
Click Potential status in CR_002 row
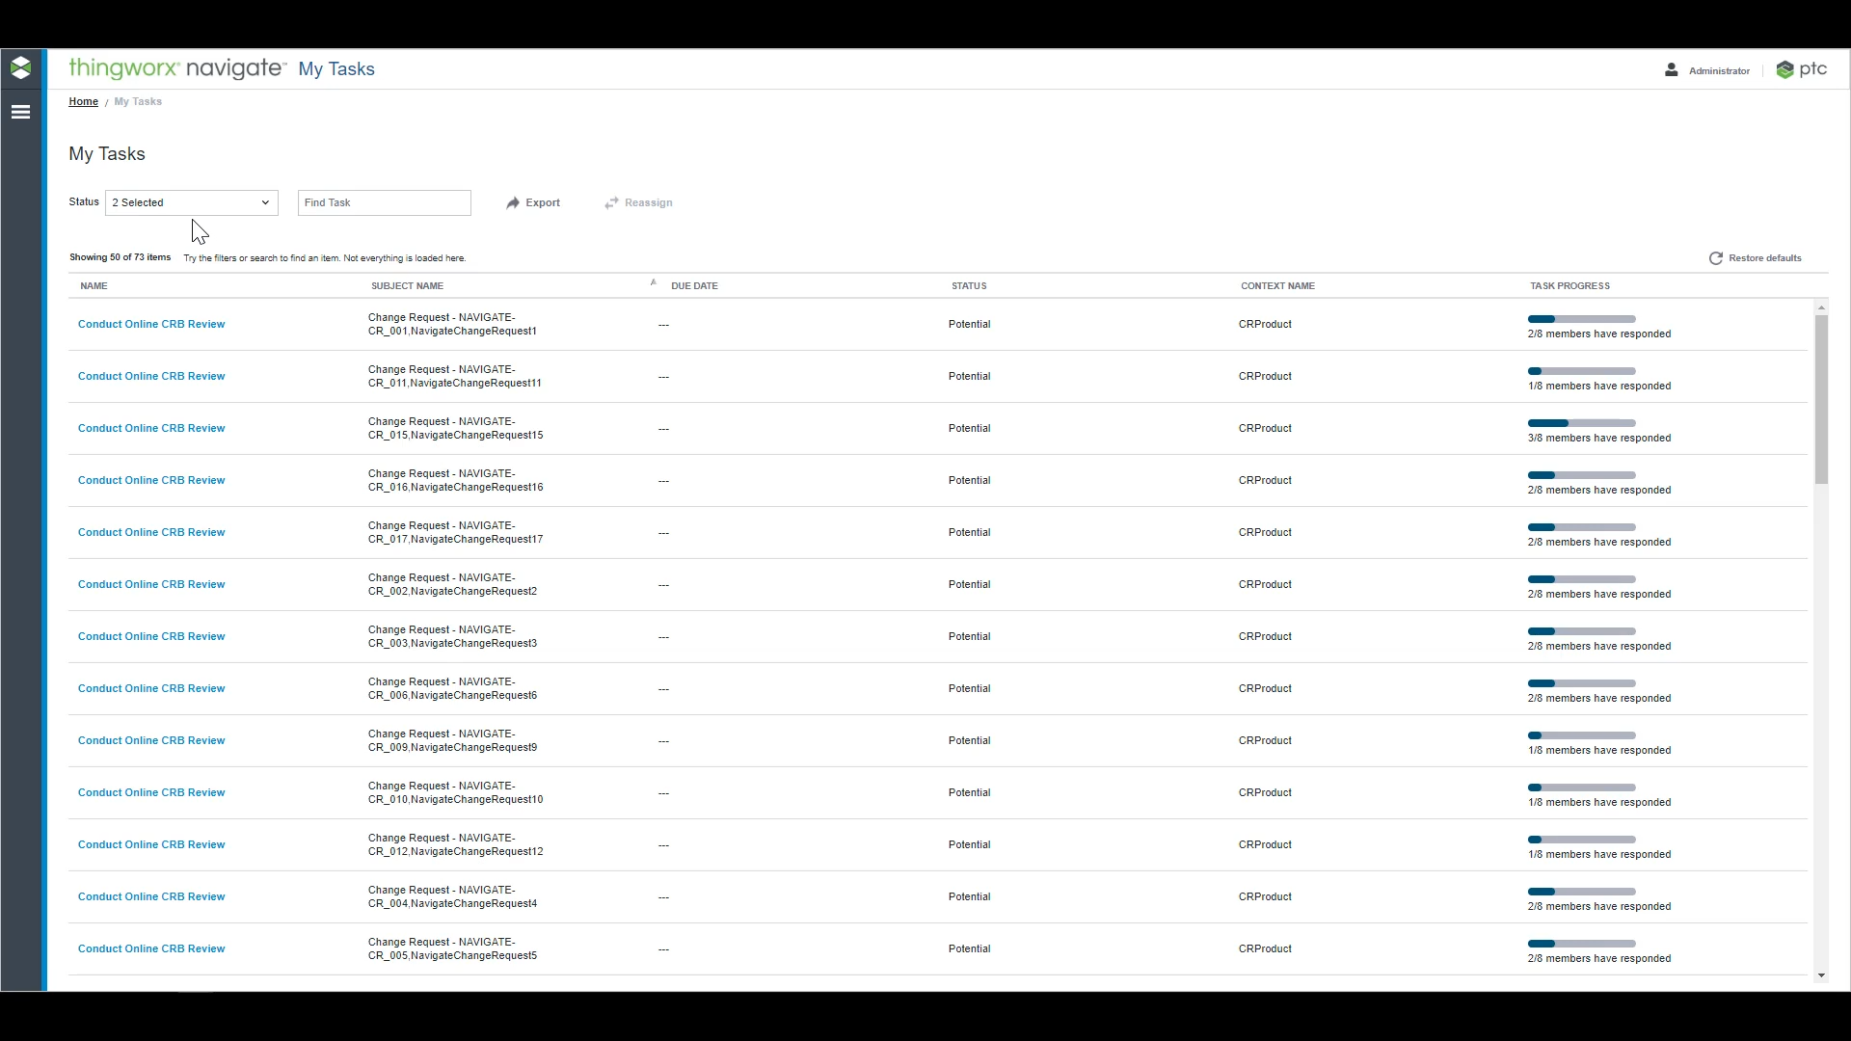(969, 585)
